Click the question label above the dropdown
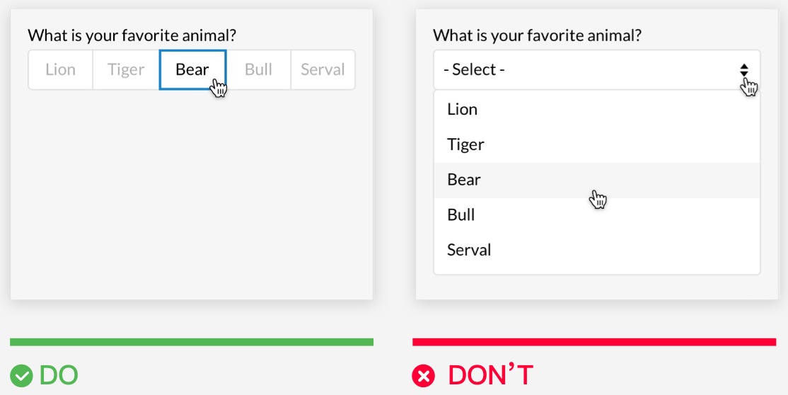 537,35
